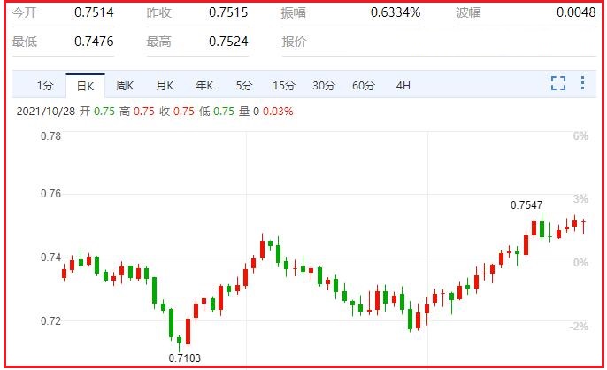Select the 15分 interval tab
The height and width of the screenshot is (370, 607).
[284, 86]
